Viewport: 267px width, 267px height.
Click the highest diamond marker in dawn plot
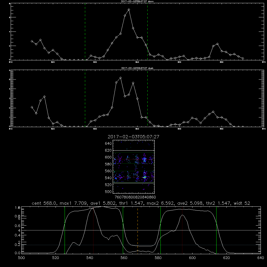click(x=129, y=10)
